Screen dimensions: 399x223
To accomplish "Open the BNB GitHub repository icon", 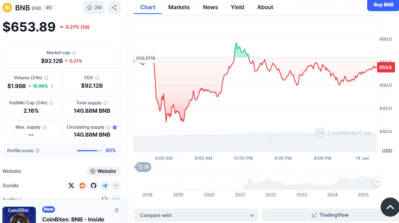I will coord(94,186).
